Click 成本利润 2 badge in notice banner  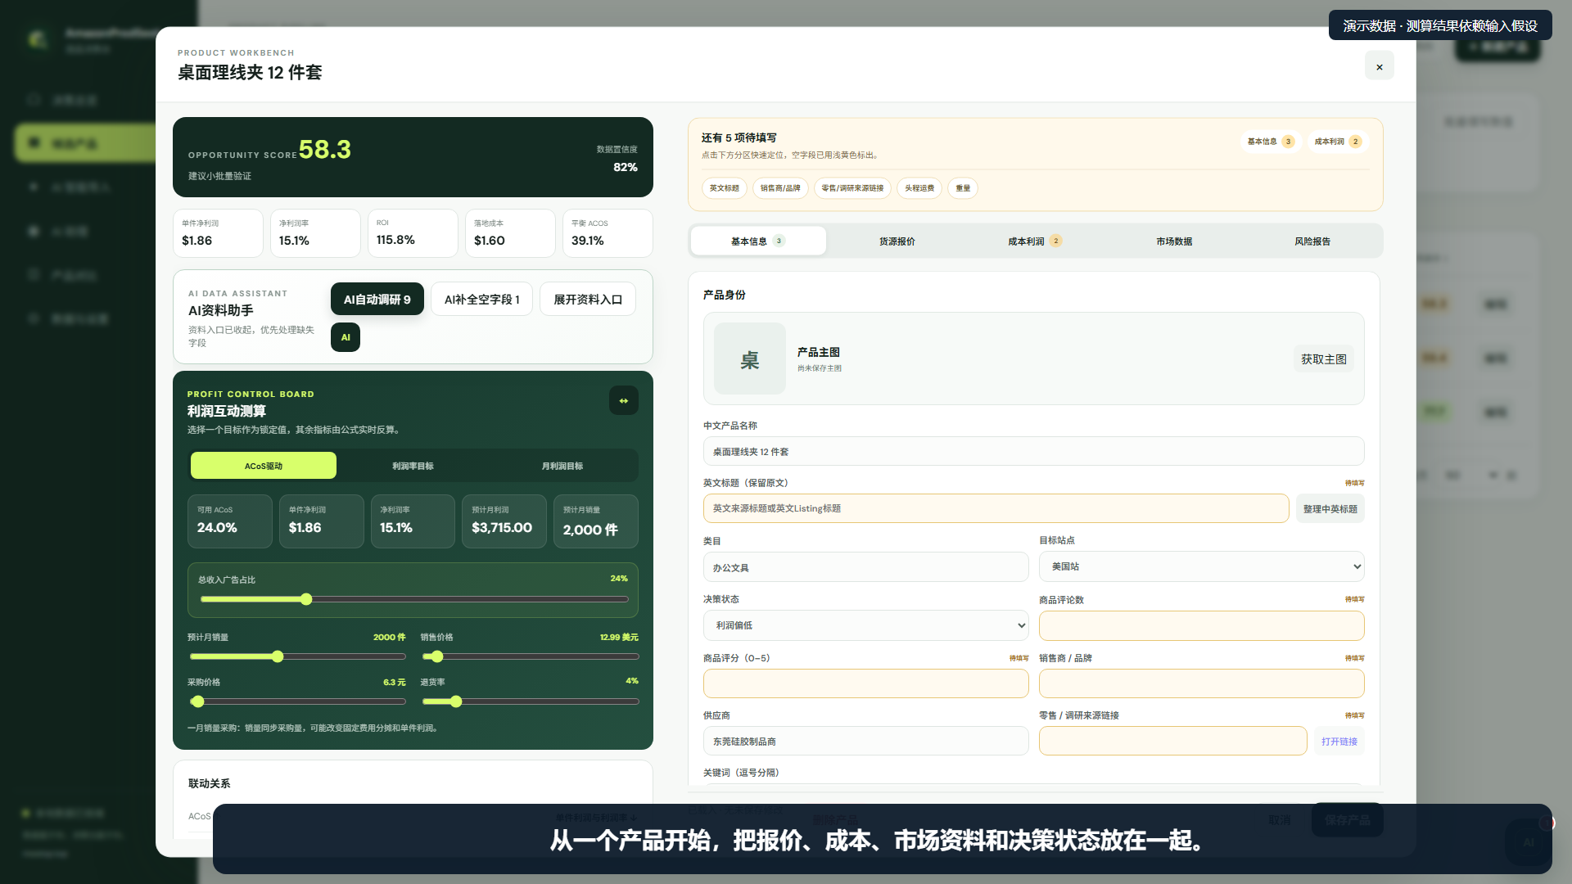tap(1338, 142)
